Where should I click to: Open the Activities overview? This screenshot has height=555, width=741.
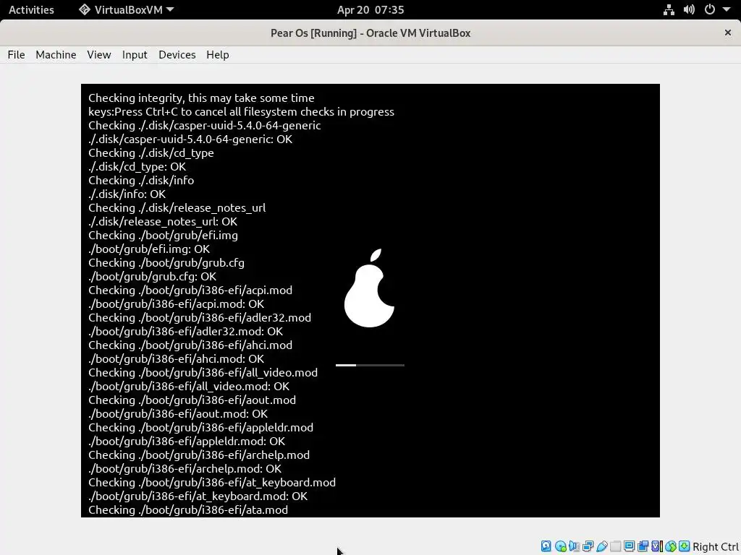click(31, 10)
